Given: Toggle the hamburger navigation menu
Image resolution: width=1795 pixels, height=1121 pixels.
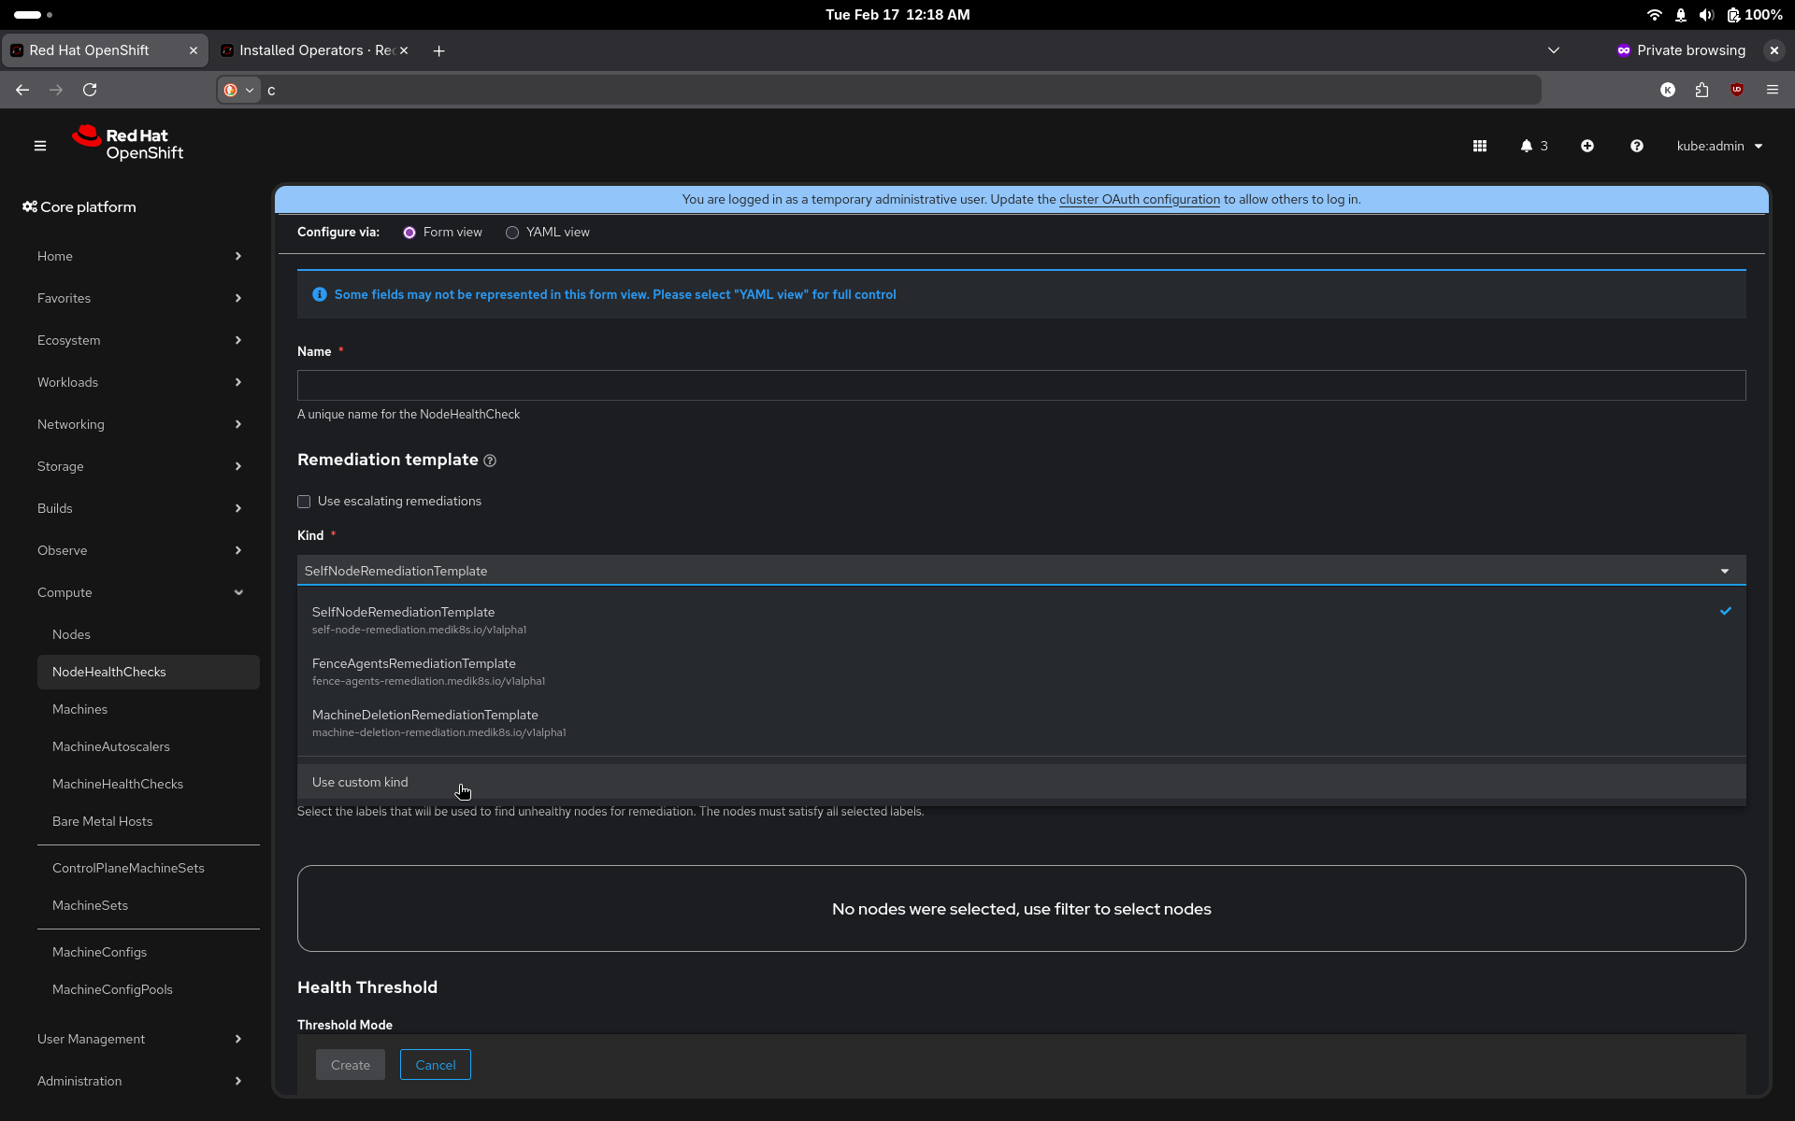Looking at the screenshot, I should coord(40,146).
